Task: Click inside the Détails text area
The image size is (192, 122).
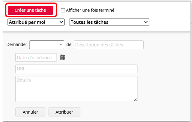Action: pos(76,89)
